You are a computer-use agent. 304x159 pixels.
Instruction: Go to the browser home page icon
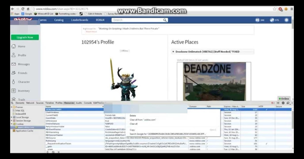(28, 9)
